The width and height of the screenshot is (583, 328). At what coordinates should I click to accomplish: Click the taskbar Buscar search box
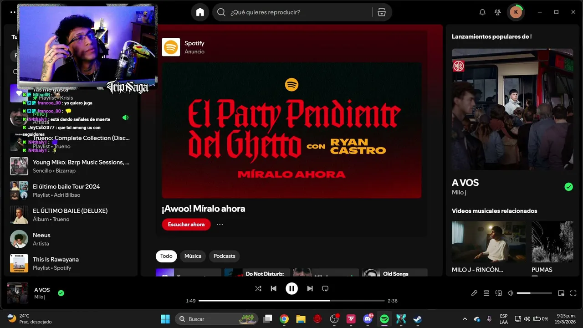coord(216,319)
